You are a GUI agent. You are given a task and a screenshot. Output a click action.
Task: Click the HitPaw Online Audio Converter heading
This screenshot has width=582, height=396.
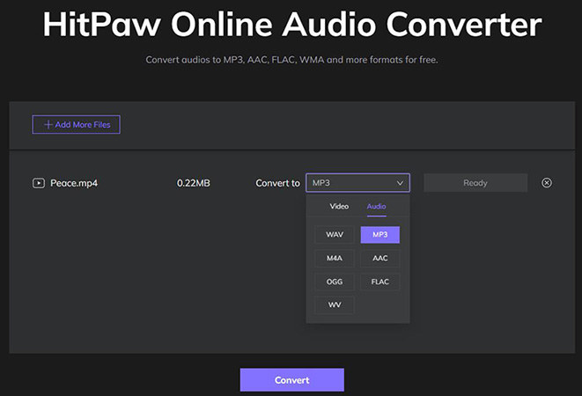292,25
